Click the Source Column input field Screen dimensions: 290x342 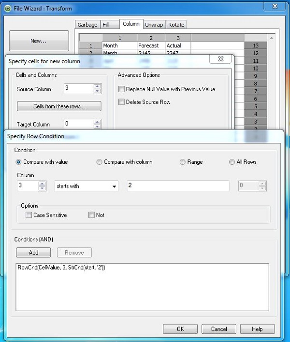(79, 88)
